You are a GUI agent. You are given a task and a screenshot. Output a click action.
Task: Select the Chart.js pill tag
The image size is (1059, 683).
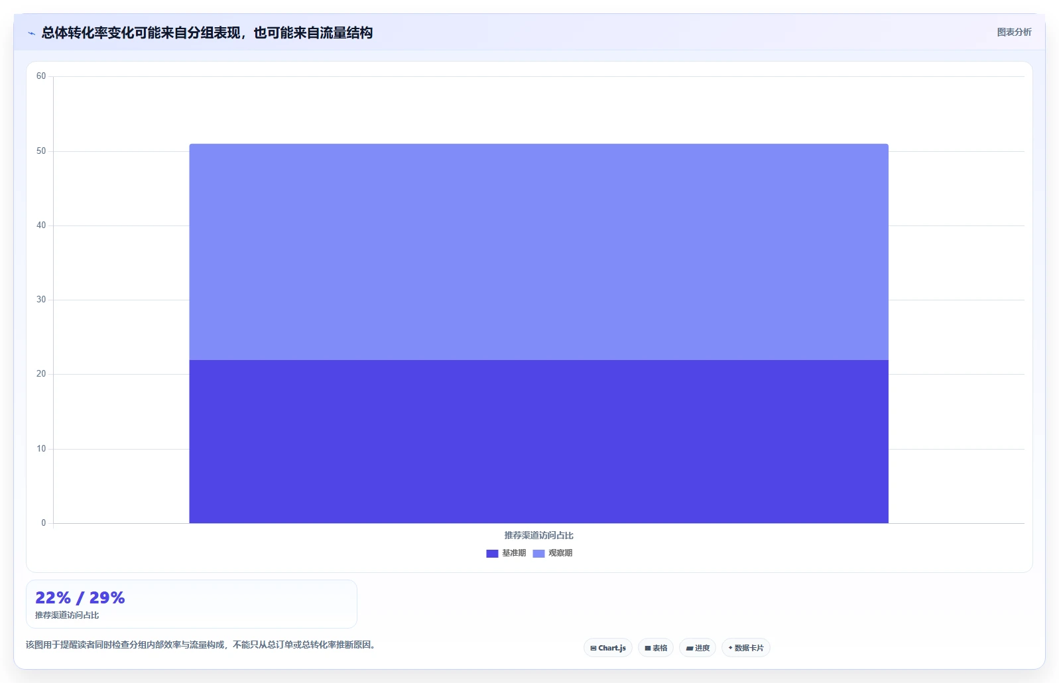(x=608, y=648)
